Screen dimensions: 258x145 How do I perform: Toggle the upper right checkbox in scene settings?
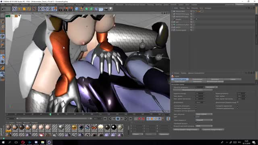coord(237,106)
